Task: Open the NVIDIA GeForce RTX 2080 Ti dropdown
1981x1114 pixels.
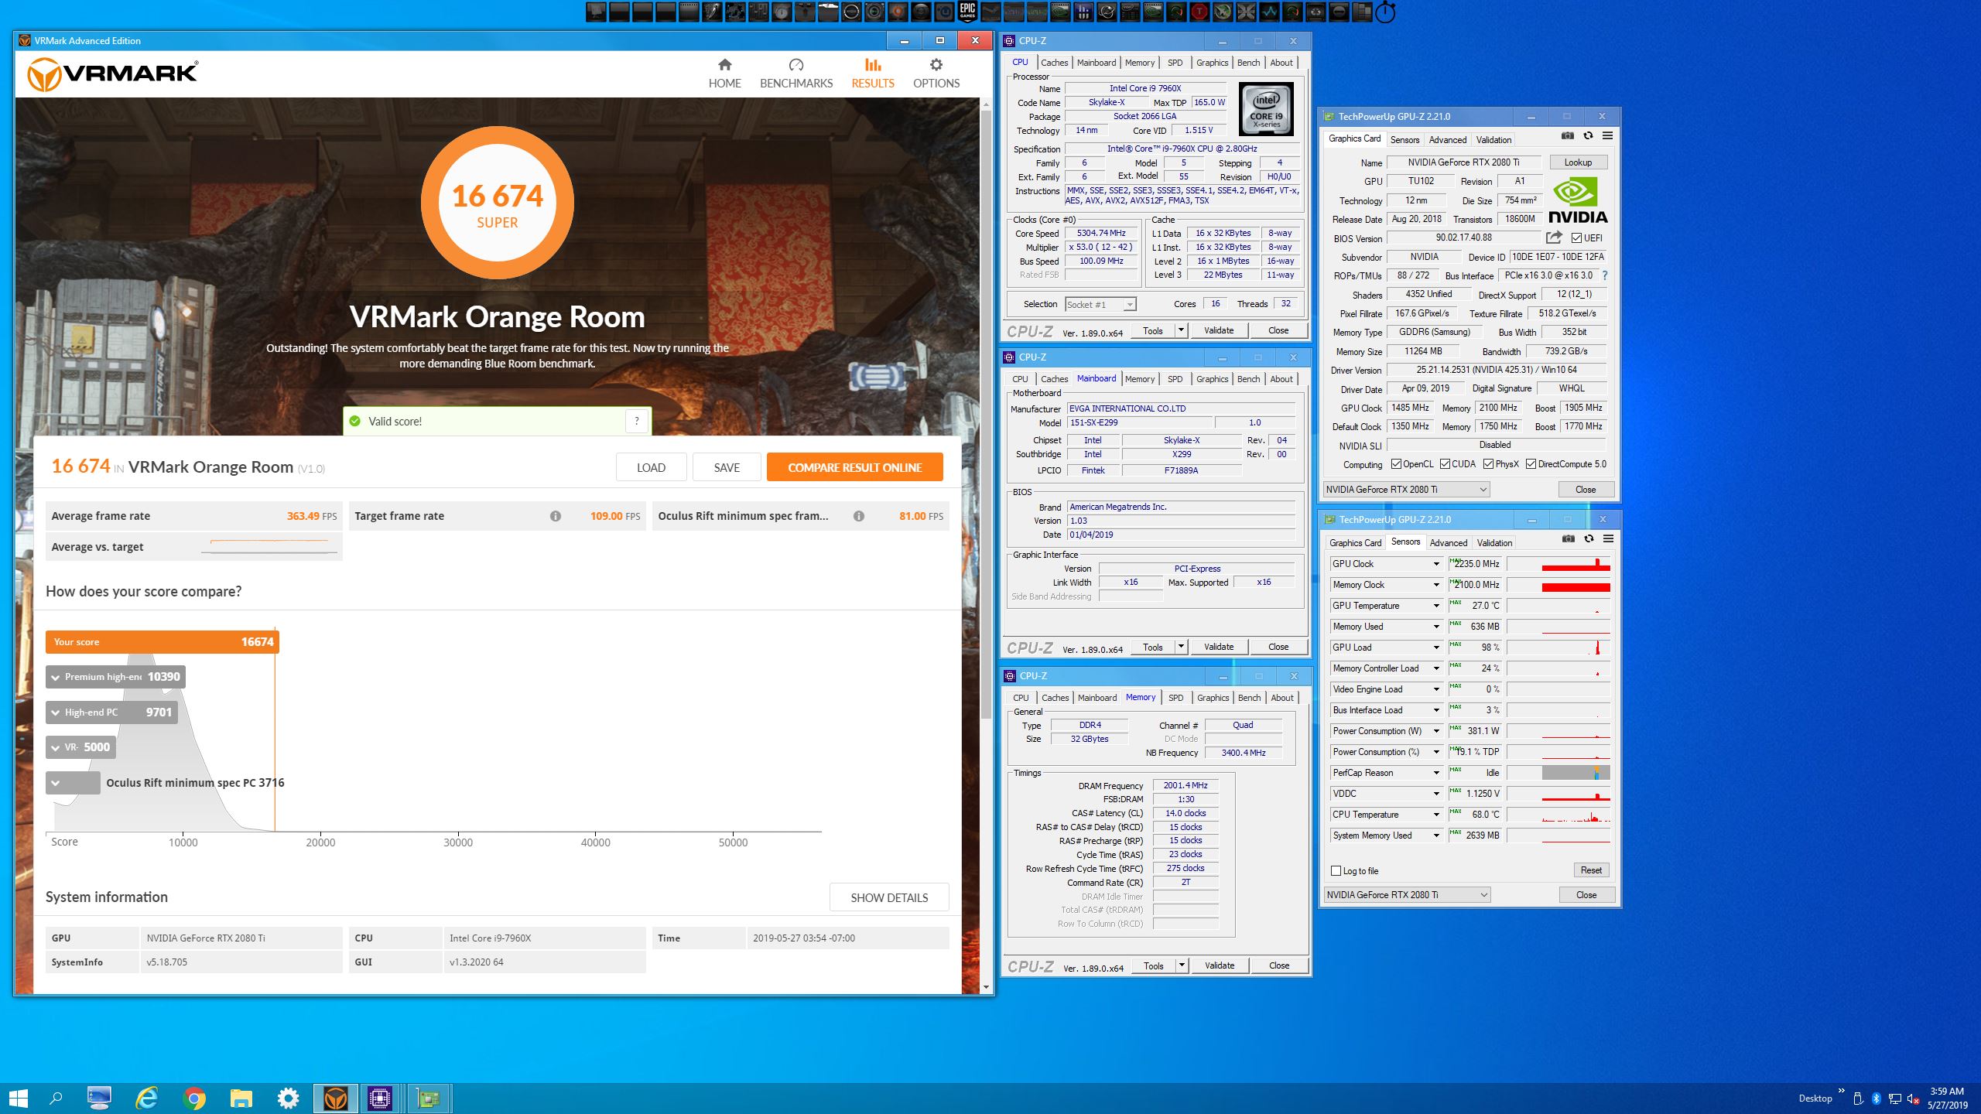Action: pyautogui.click(x=1405, y=490)
